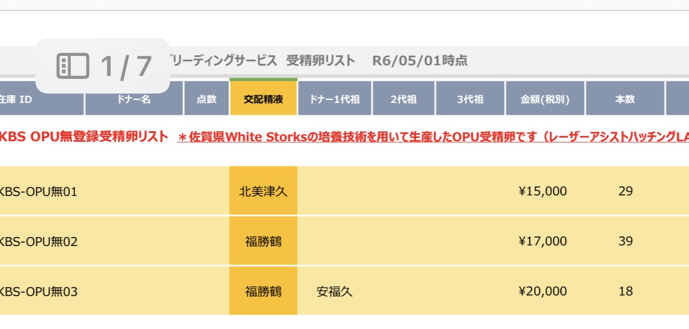The width and height of the screenshot is (689, 329).
Task: Open the underlined White Storks red notice link
Action: (433, 137)
